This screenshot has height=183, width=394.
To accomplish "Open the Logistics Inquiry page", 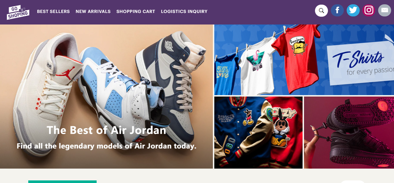I will pos(184,12).
